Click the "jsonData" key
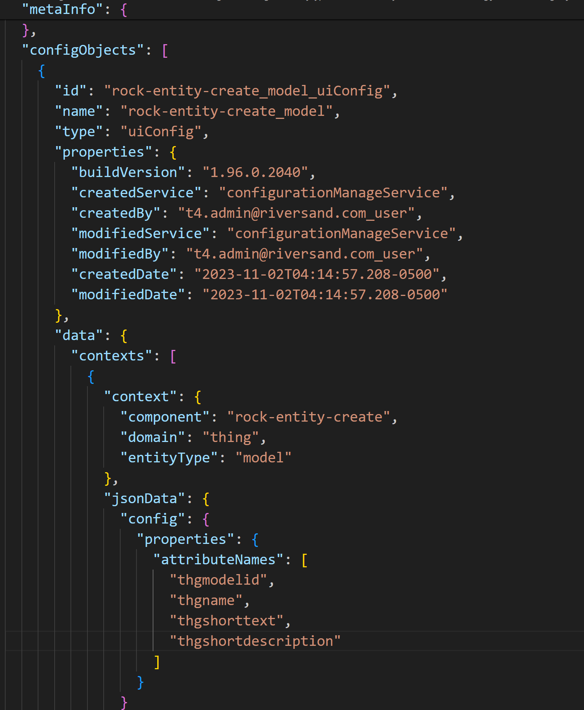The height and width of the screenshot is (710, 584). [144, 499]
